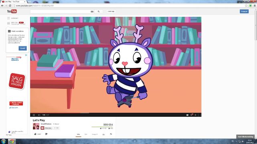Click the Last opp upload button

coord(111,11)
